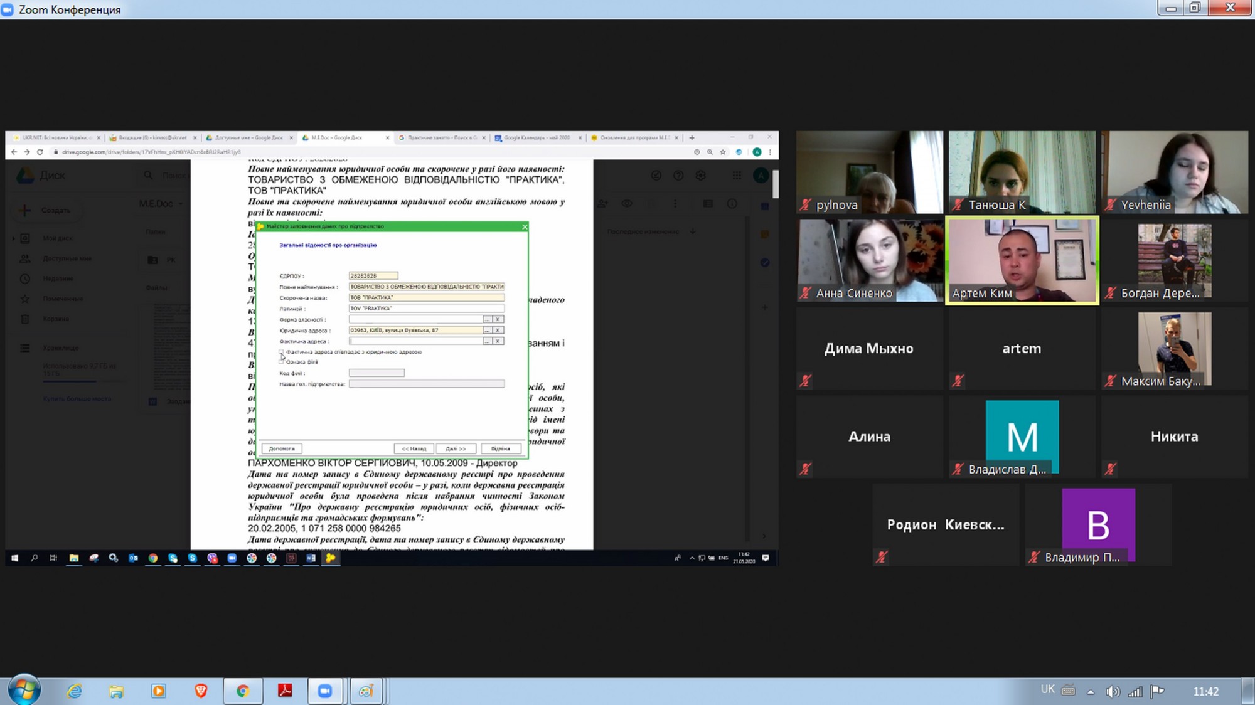Open Adobe Acrobat from the taskbar

click(x=286, y=691)
